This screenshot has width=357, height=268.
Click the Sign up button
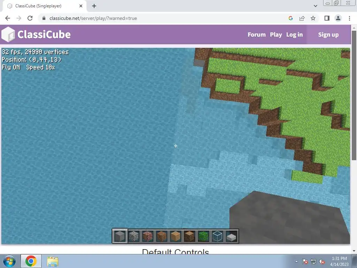[x=328, y=35]
